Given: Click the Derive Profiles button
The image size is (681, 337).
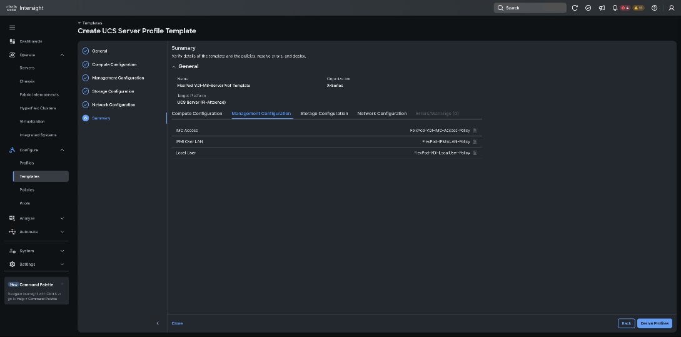Looking at the screenshot, I should (x=655, y=323).
